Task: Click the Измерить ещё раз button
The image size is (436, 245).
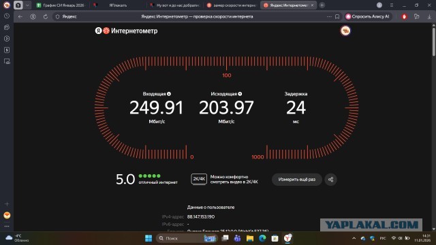Action: click(x=297, y=180)
